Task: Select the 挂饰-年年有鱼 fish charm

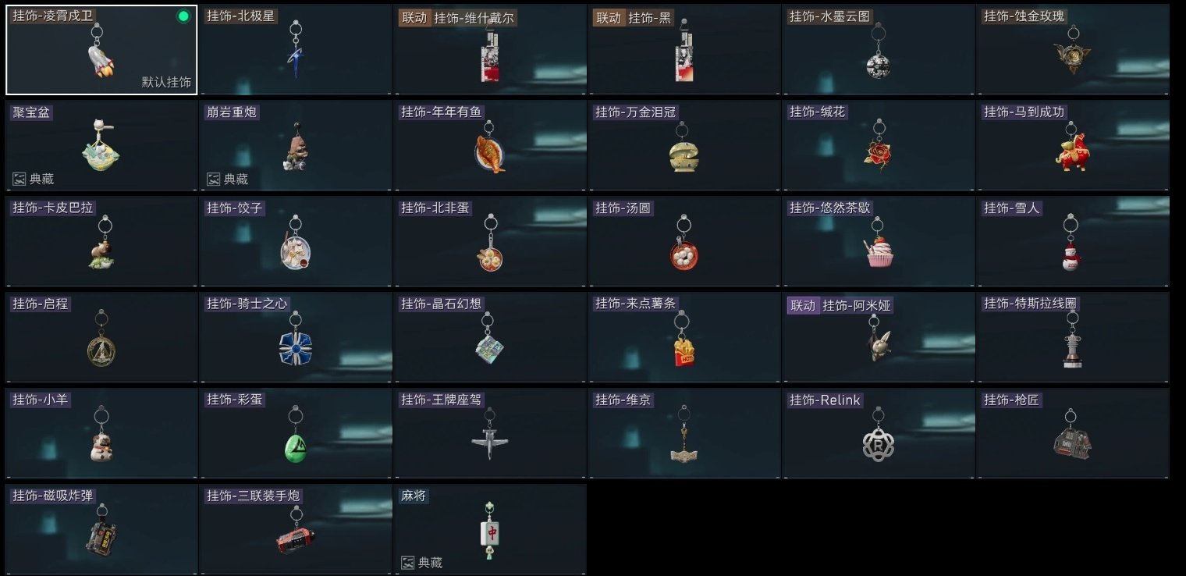Action: click(490, 145)
